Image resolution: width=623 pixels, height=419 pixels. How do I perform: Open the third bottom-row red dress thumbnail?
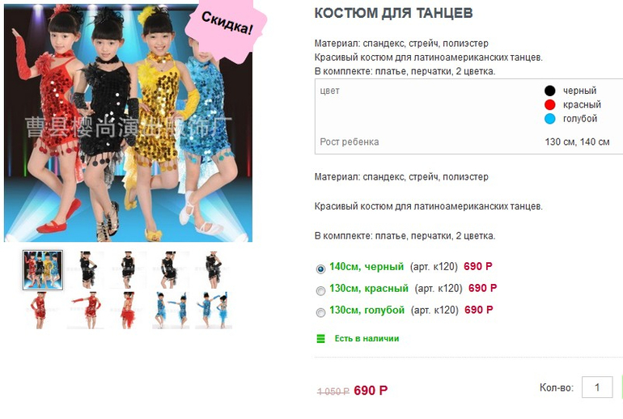[128, 311]
